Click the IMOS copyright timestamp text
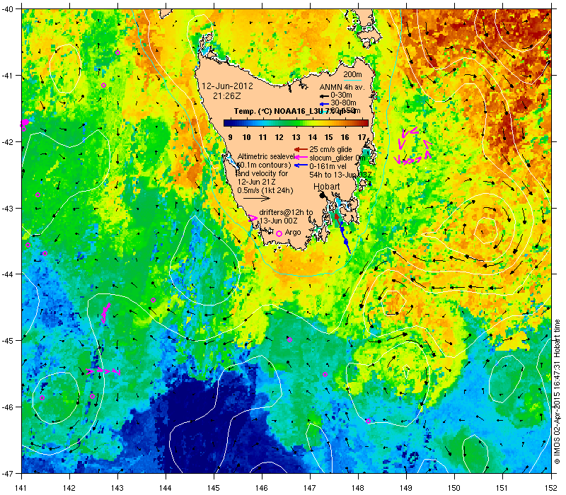 point(557,392)
